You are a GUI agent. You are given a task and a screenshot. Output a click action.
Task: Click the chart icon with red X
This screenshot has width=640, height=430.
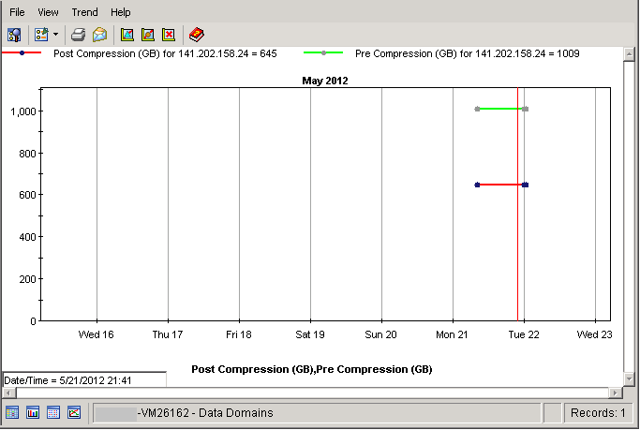pyautogui.click(x=169, y=35)
